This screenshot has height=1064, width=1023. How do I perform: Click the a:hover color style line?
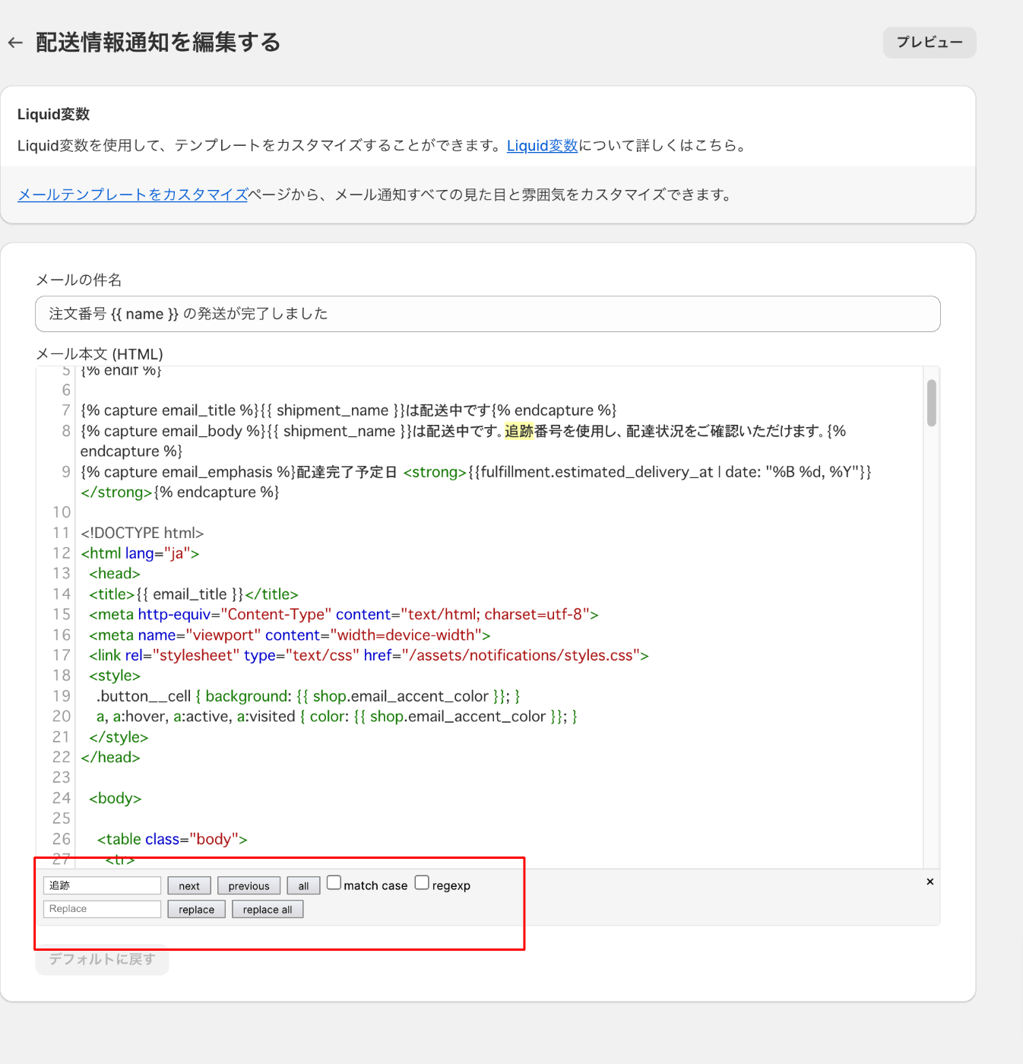point(337,717)
